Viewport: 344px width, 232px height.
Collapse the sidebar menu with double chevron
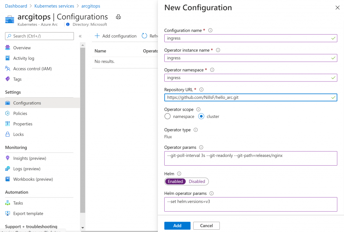pos(80,36)
